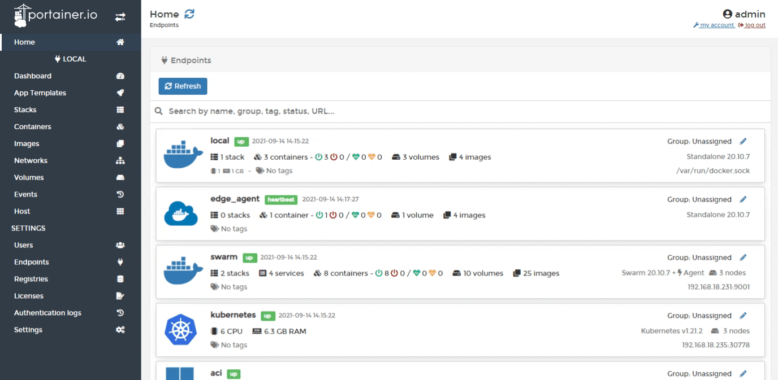
Task: Click '10 volumes' text on swarm
Action: (483, 273)
